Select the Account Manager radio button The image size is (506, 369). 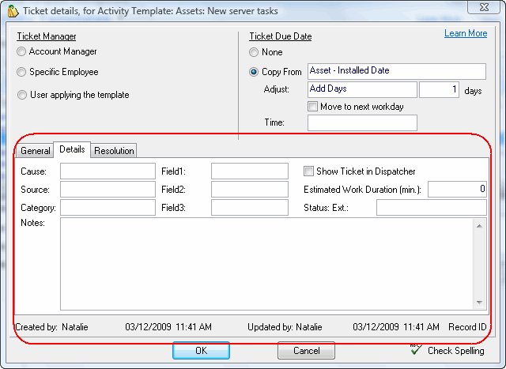point(21,52)
